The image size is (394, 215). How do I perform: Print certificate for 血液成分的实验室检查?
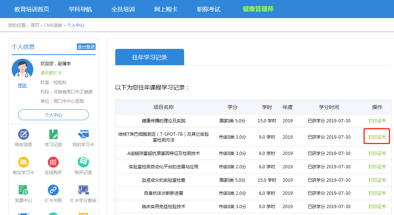(x=377, y=180)
